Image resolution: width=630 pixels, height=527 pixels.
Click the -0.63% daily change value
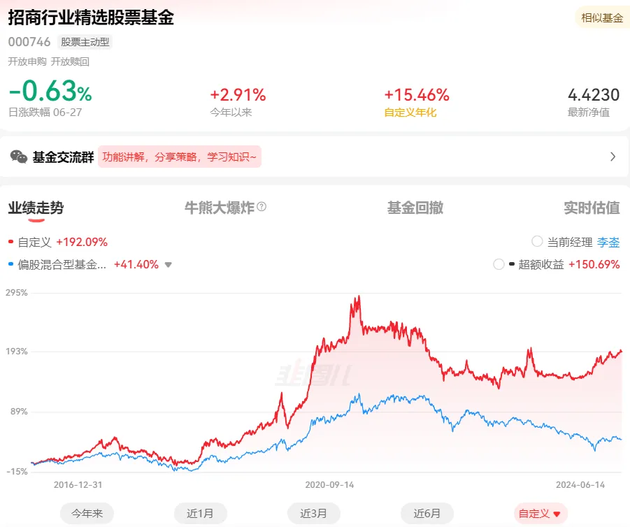click(50, 91)
